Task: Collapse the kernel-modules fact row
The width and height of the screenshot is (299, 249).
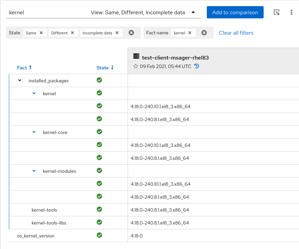Action: click(34, 171)
